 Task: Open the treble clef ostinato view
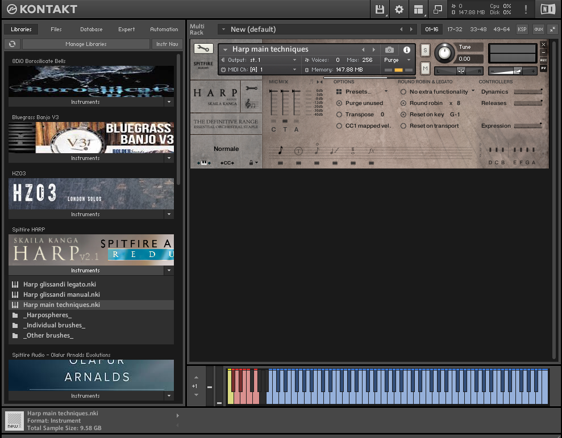click(x=251, y=104)
